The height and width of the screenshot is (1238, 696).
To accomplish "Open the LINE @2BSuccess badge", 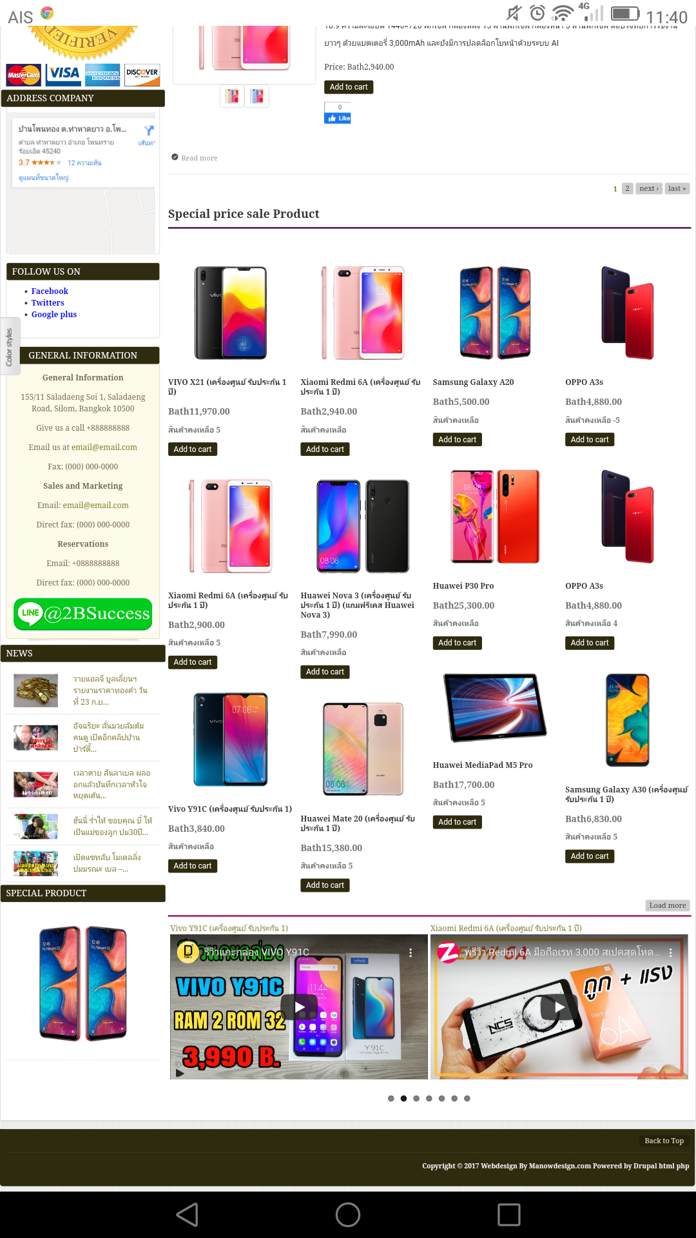I will [x=82, y=613].
